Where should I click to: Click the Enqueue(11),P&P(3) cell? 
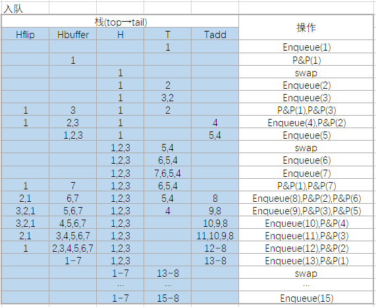coord(306,235)
